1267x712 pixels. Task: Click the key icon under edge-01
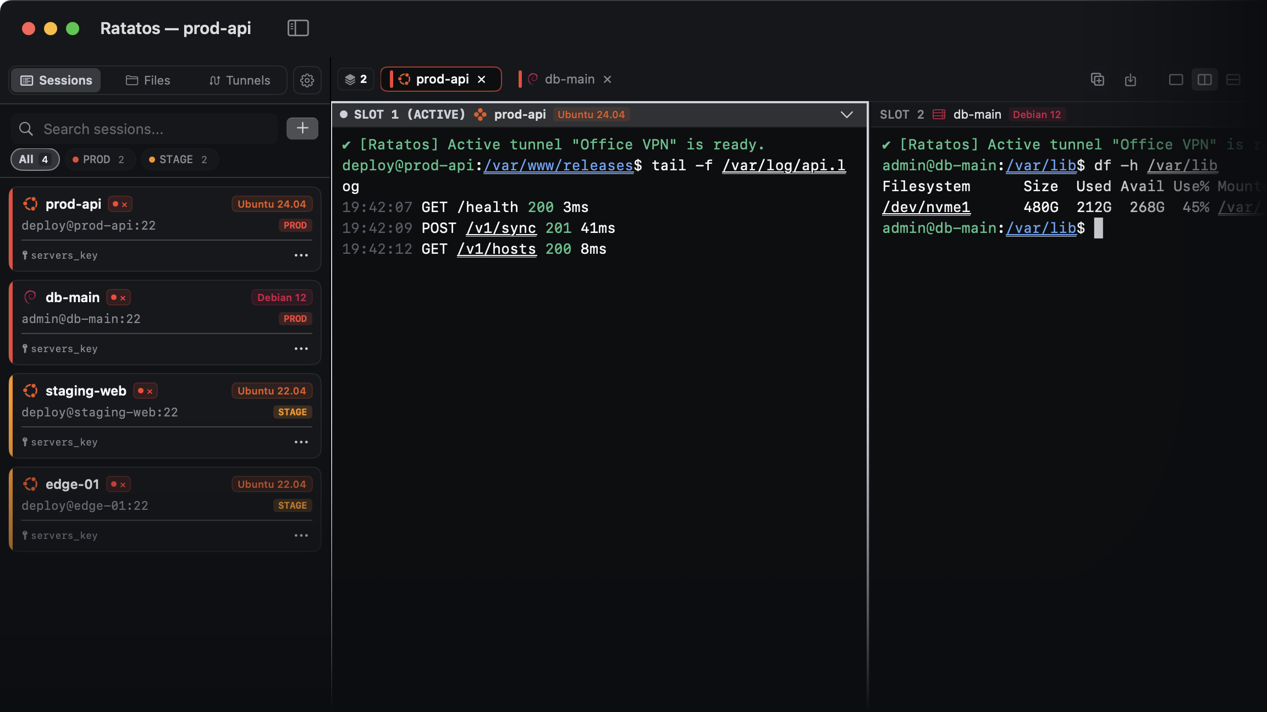[25, 536]
